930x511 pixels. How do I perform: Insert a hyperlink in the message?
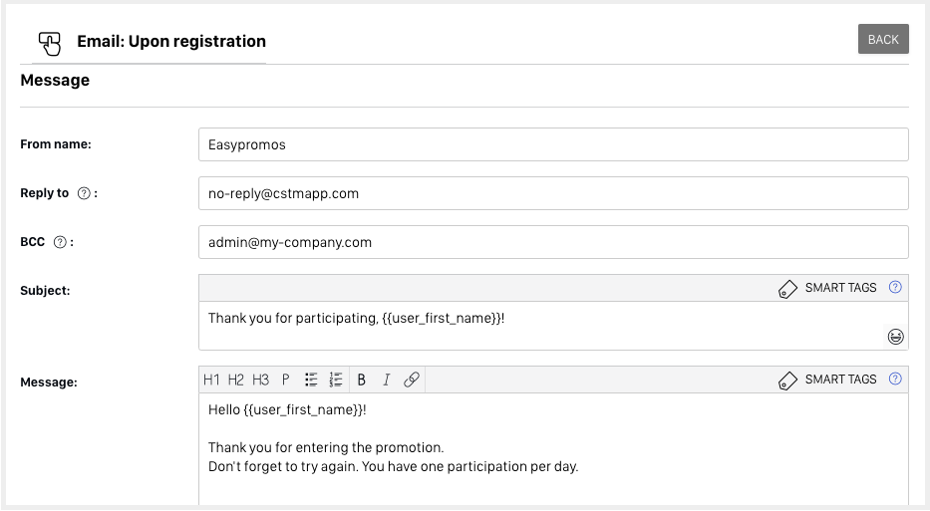[411, 380]
